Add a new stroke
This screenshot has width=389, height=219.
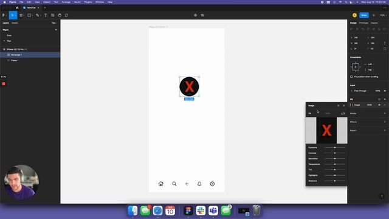(x=385, y=114)
